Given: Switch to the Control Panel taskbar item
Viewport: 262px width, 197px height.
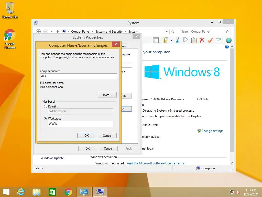Looking at the screenshot, I should coord(84,192).
